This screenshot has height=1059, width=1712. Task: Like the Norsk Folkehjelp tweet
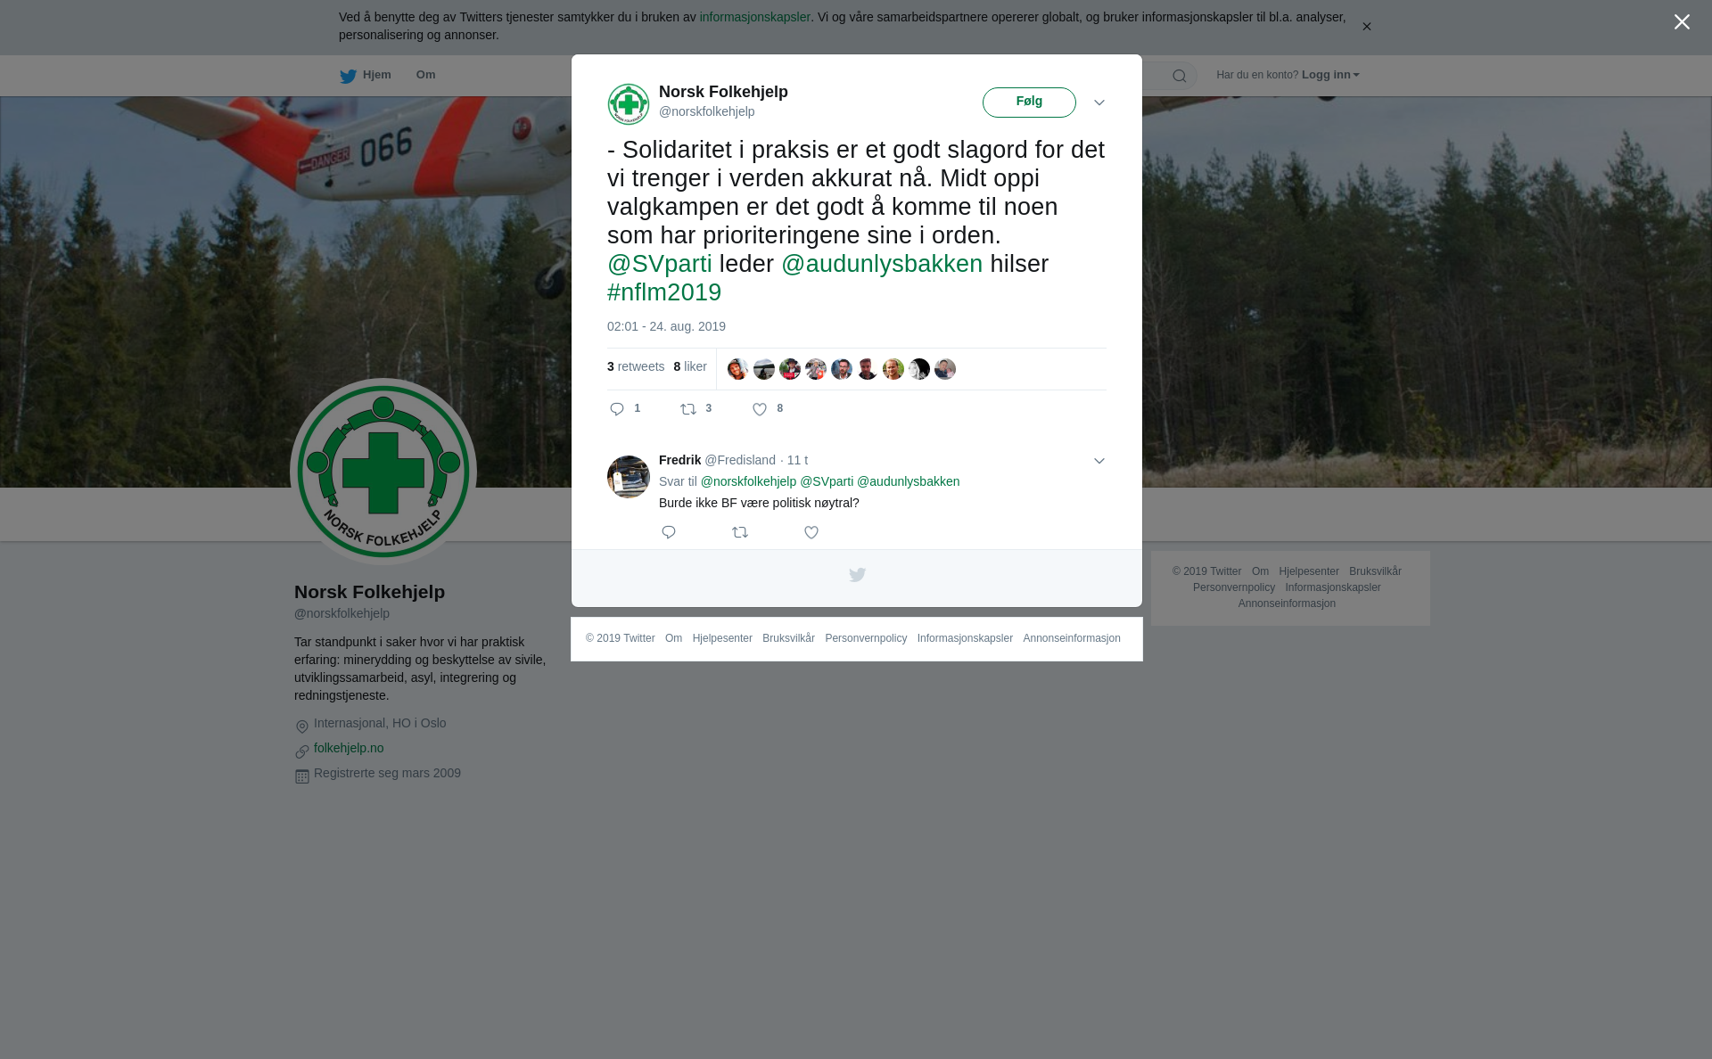tap(760, 409)
